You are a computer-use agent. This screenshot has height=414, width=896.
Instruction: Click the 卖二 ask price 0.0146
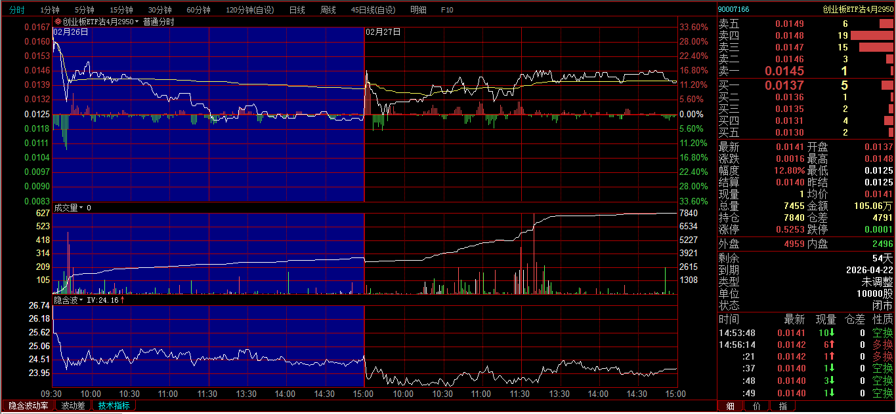790,59
